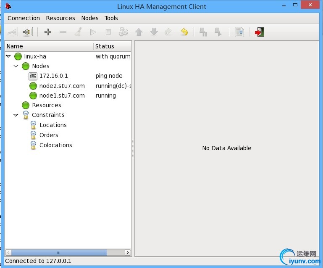The image size is (323, 268).
Task: Select node2.stu7.com in the tree
Action: coord(62,86)
